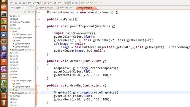
Task: Select the Package Explorer view tab
Action: (x=16, y=8)
